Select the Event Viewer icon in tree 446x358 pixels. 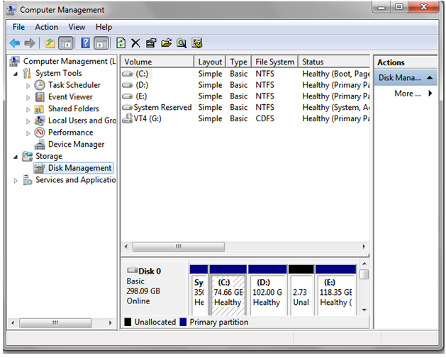[40, 97]
